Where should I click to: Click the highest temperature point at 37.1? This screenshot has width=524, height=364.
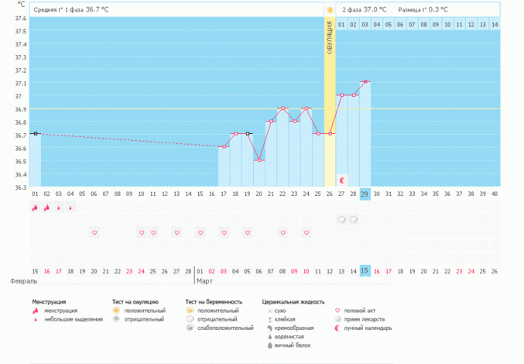point(365,81)
